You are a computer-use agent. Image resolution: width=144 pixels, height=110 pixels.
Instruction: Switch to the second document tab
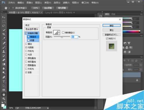point(59,13)
